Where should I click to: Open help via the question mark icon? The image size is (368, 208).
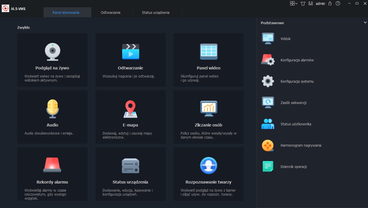pos(338,3)
